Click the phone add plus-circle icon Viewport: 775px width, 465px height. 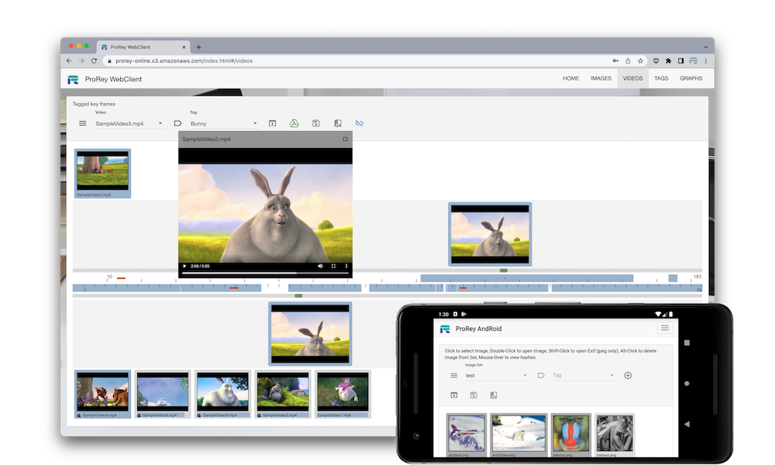click(x=628, y=376)
